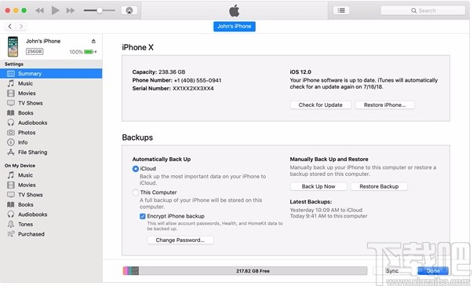
Task: Click the iPhone device thumbnail
Action: pyautogui.click(x=13, y=46)
